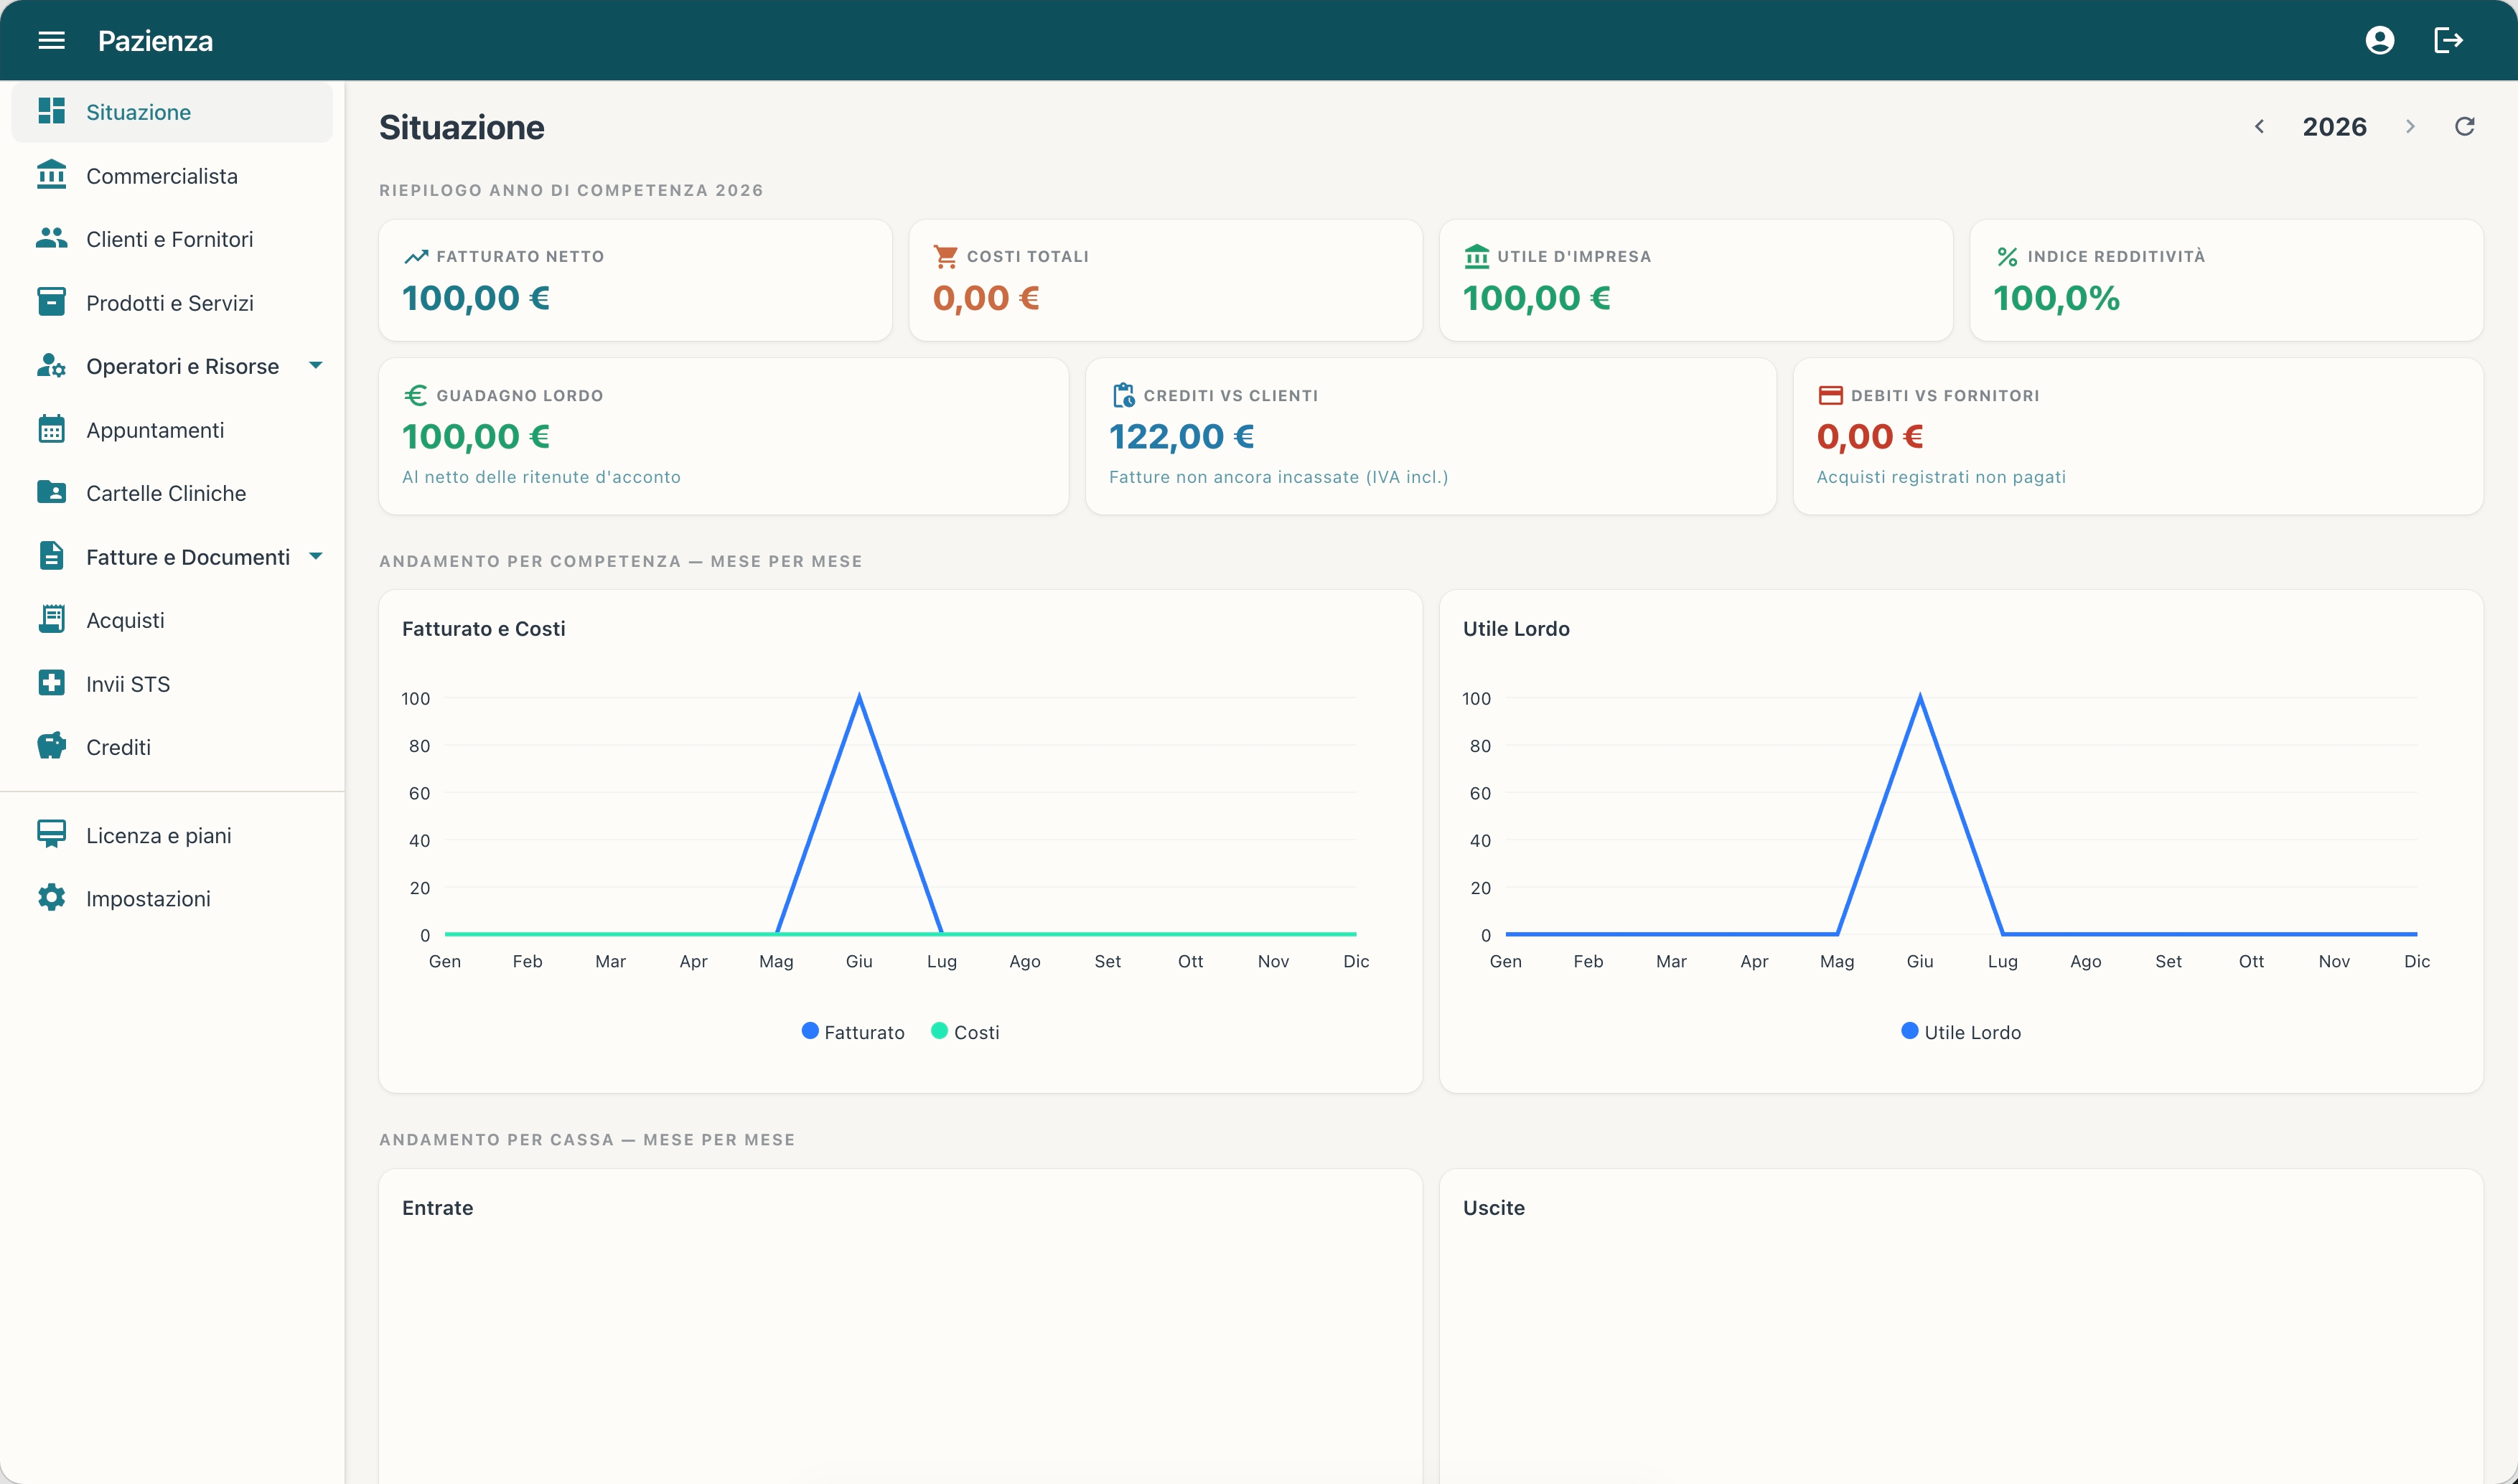Viewport: 2518px width, 1484px height.
Task: Go to previous year with left chevron
Action: [2259, 126]
